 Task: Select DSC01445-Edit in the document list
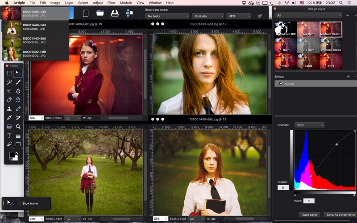[36, 27]
